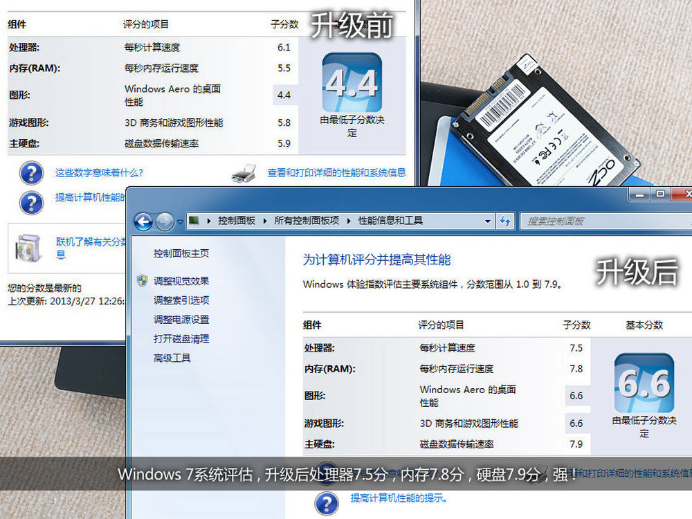The width and height of the screenshot is (692, 519).
Task: Select graphics subscore 4.4 cell in back window
Action: (284, 95)
